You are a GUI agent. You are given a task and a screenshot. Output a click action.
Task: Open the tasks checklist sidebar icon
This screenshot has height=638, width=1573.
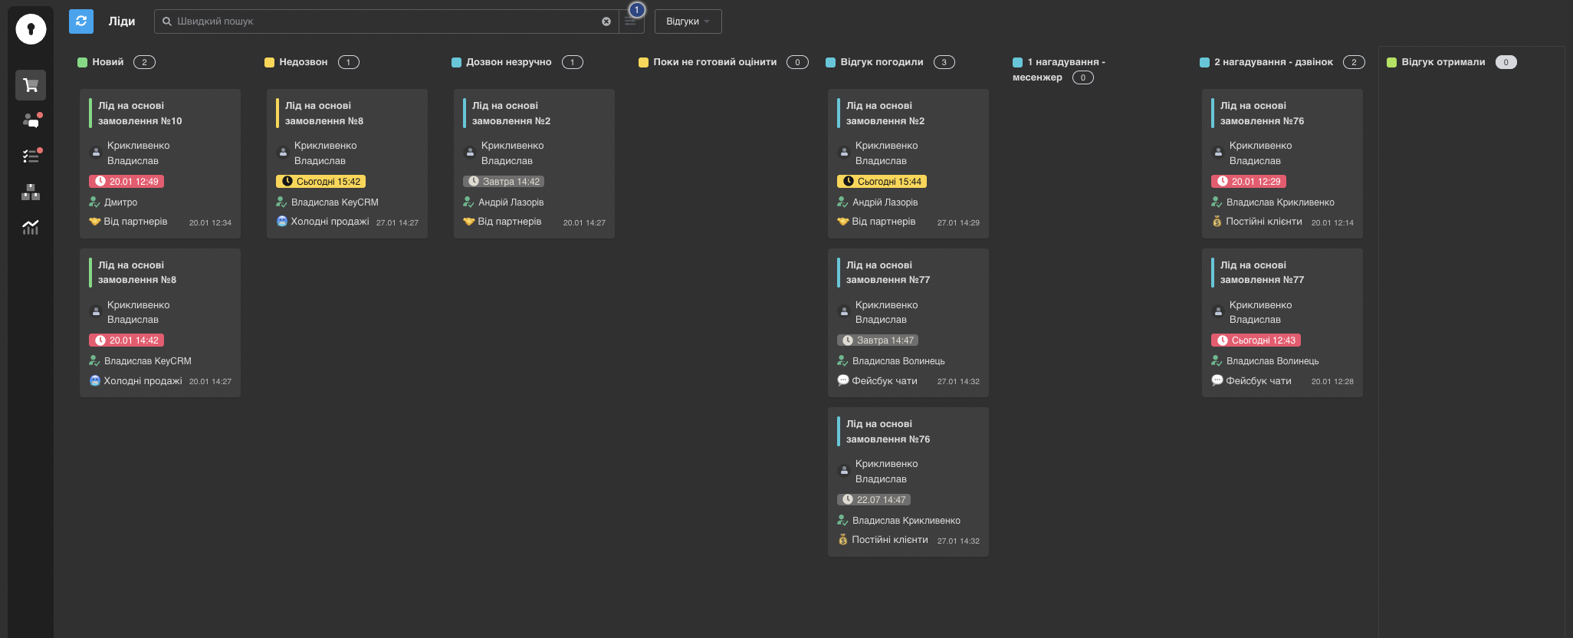pyautogui.click(x=31, y=156)
